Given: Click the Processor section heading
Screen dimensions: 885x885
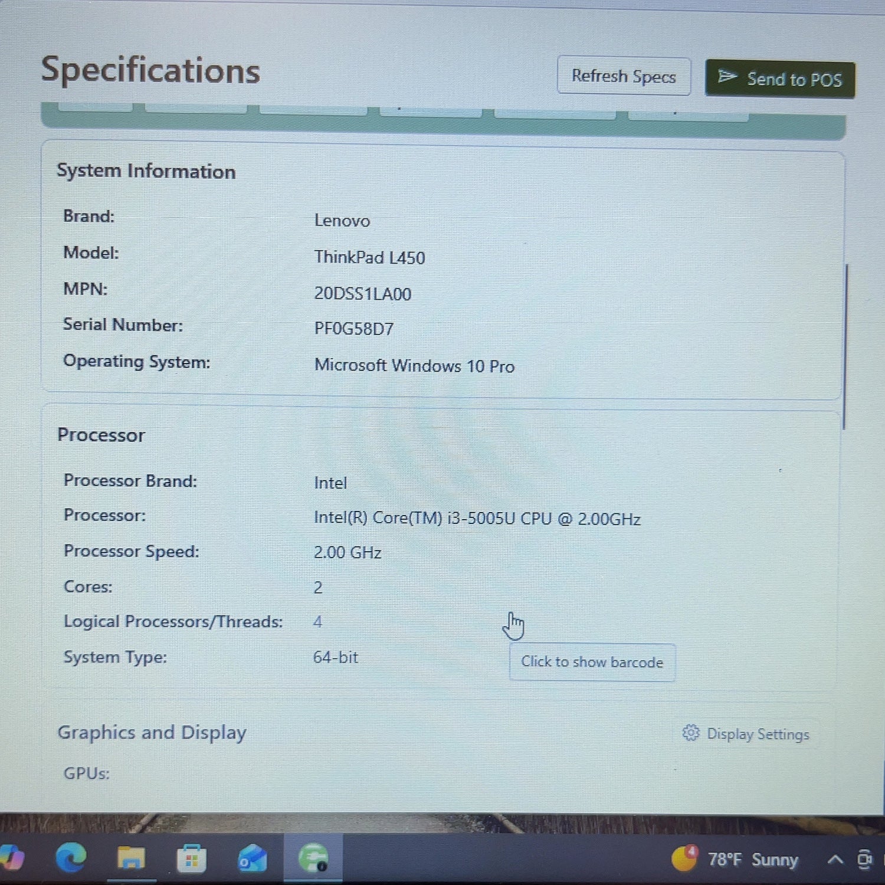Looking at the screenshot, I should (x=101, y=435).
